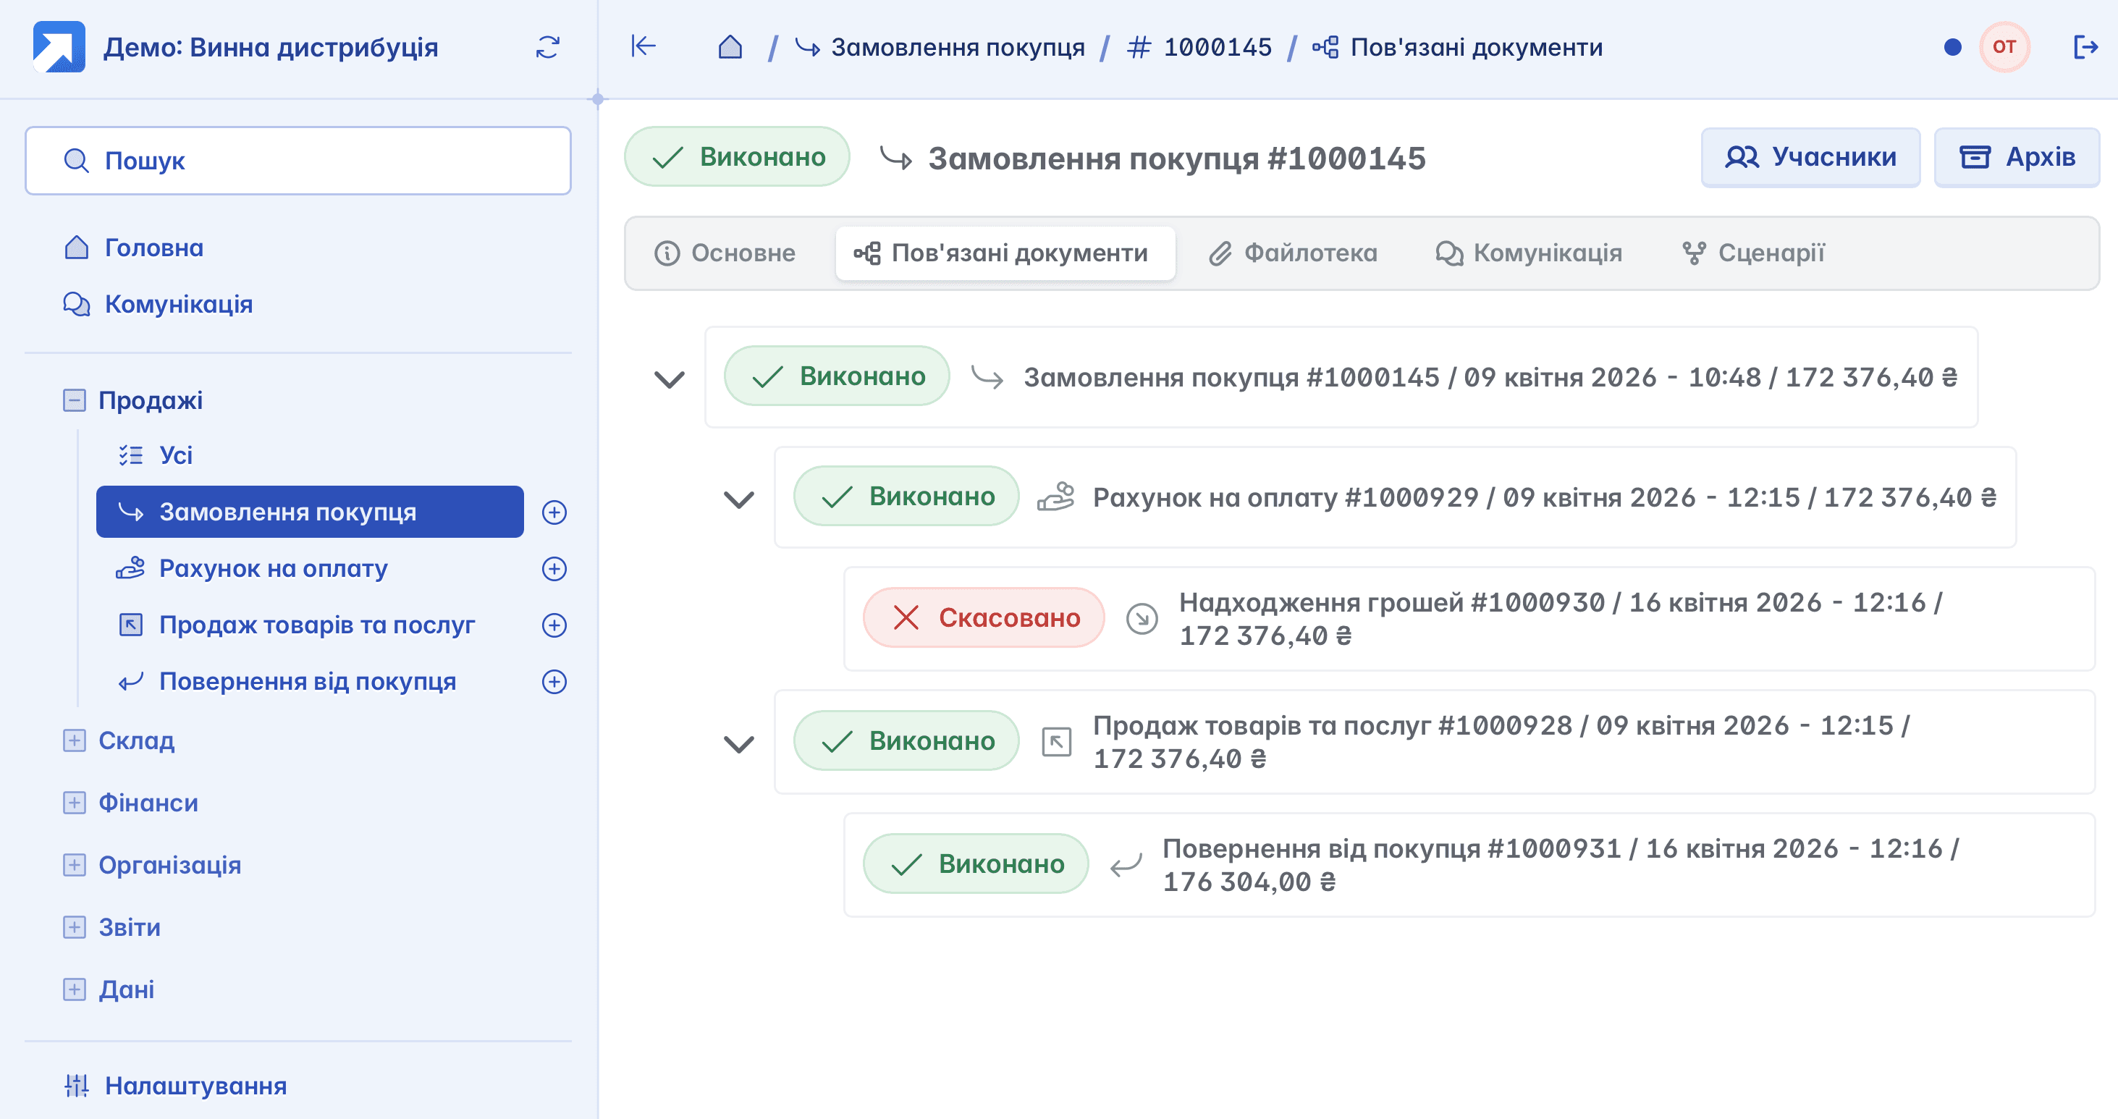The width and height of the screenshot is (2118, 1119).
Task: Open home via breadcrumb house icon
Action: (x=730, y=47)
